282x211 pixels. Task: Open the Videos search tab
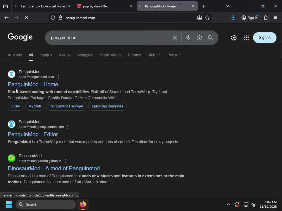(x=64, y=55)
